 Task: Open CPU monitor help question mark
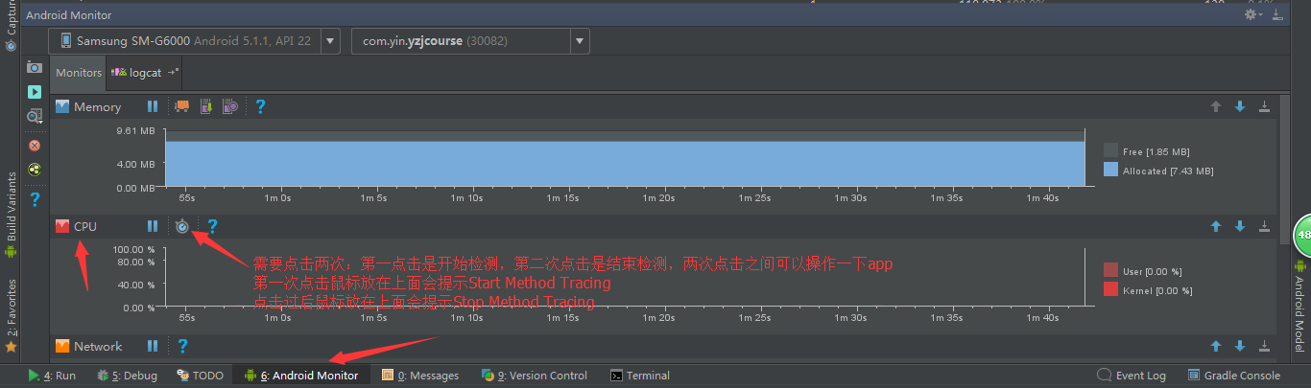coord(212,226)
